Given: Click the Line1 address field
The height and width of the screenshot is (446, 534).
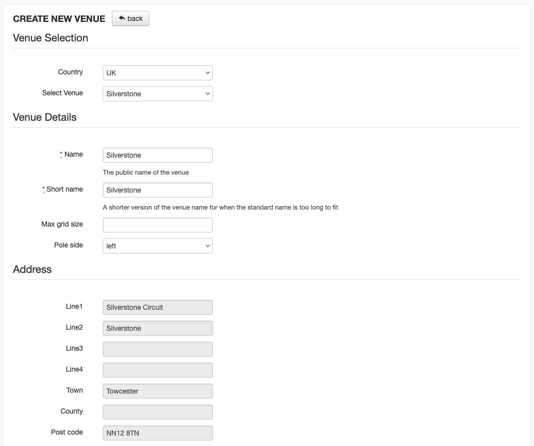Looking at the screenshot, I should click(x=158, y=307).
